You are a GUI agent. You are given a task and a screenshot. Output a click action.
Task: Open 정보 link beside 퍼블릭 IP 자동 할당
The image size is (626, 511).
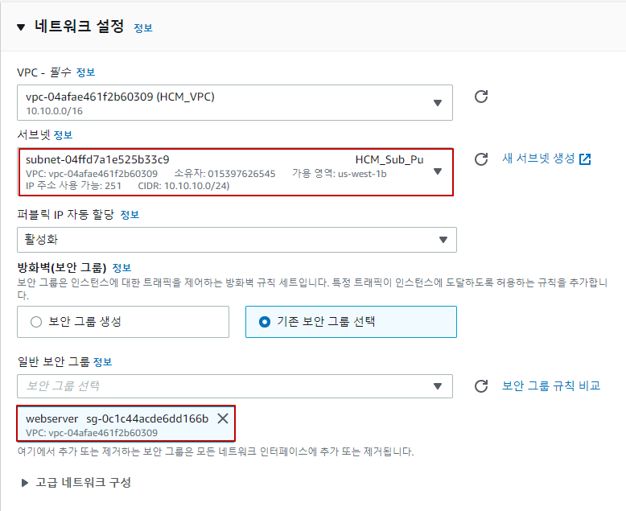pos(130,215)
